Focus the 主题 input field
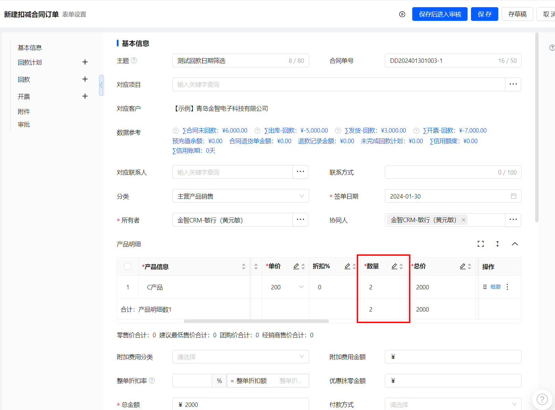 click(240, 60)
